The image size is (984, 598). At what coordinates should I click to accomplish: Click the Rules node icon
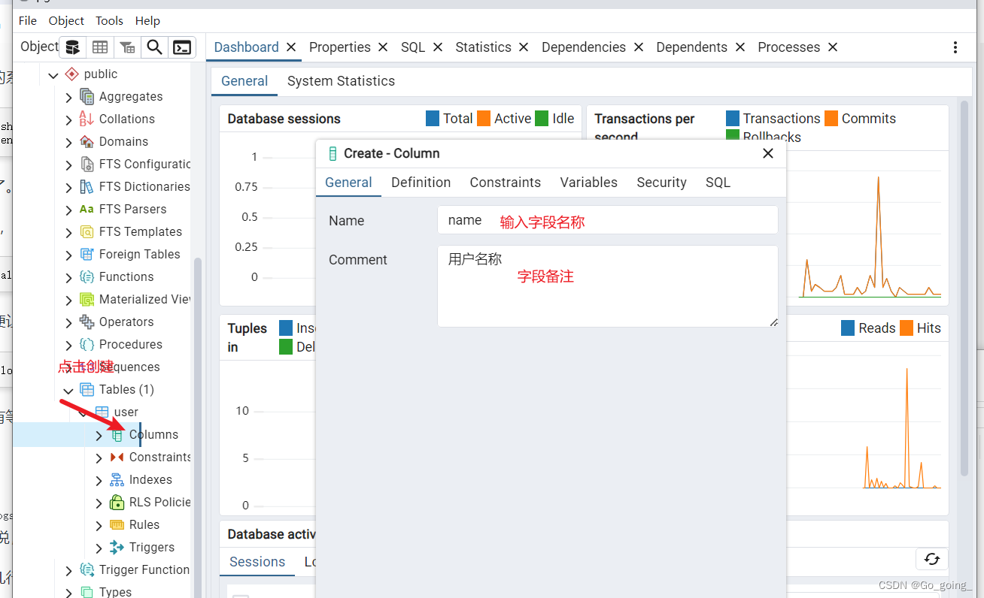117,524
